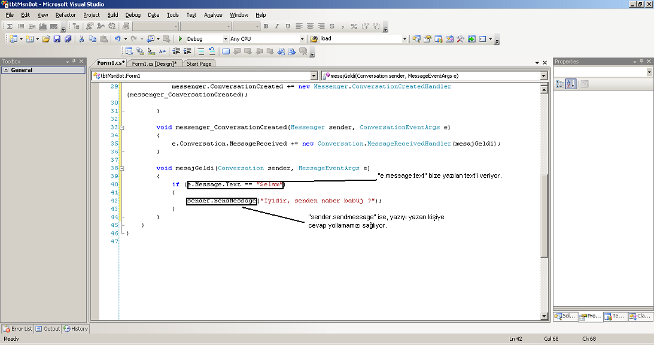Toggle Categorized view in Properties panel
Viewport: 654px width, 345px height.
coord(559,84)
